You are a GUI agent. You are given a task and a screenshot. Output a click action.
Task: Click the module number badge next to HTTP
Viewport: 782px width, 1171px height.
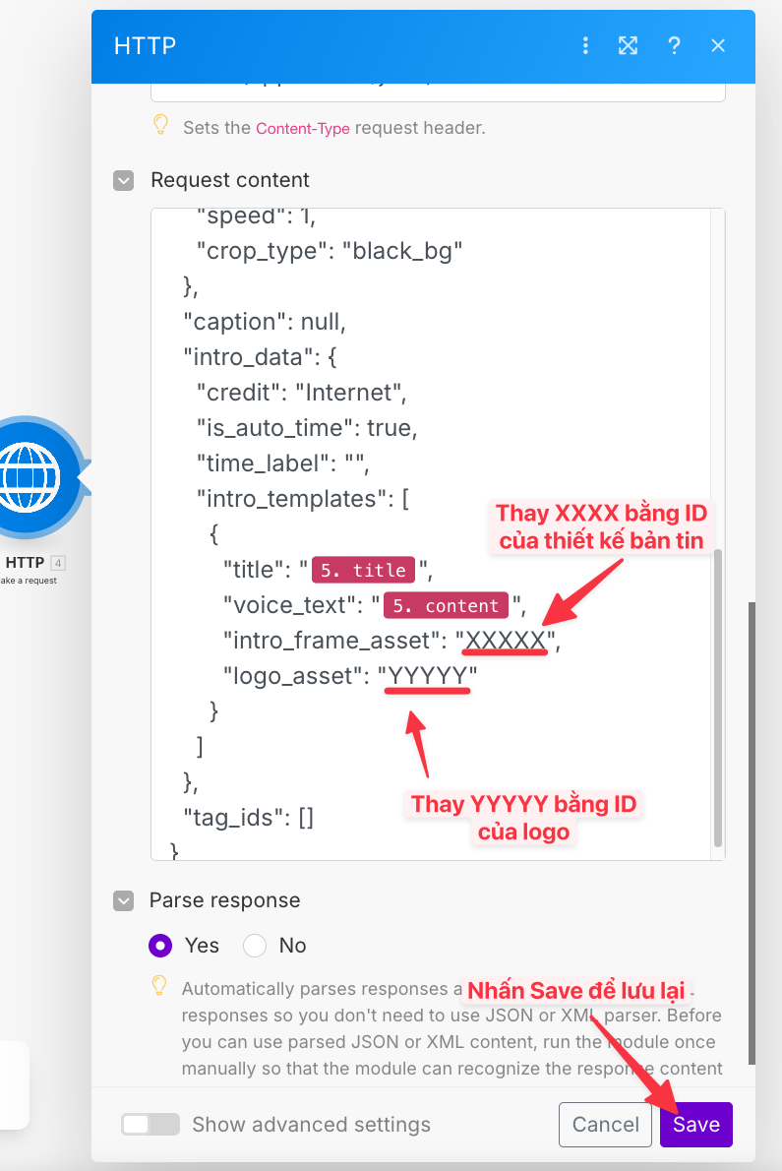tap(59, 563)
